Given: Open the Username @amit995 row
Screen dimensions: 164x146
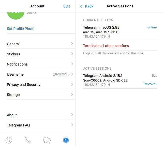Looking at the screenshot, I should (41, 74).
